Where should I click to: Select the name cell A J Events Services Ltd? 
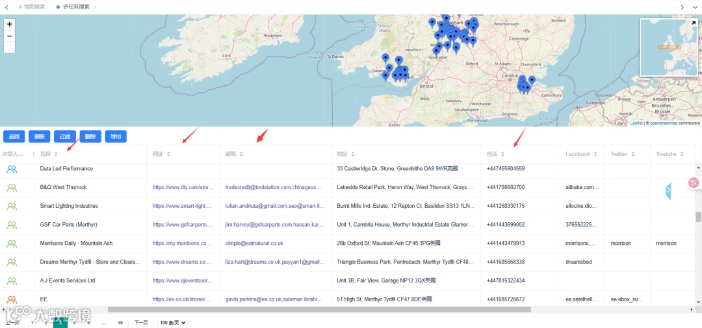68,281
